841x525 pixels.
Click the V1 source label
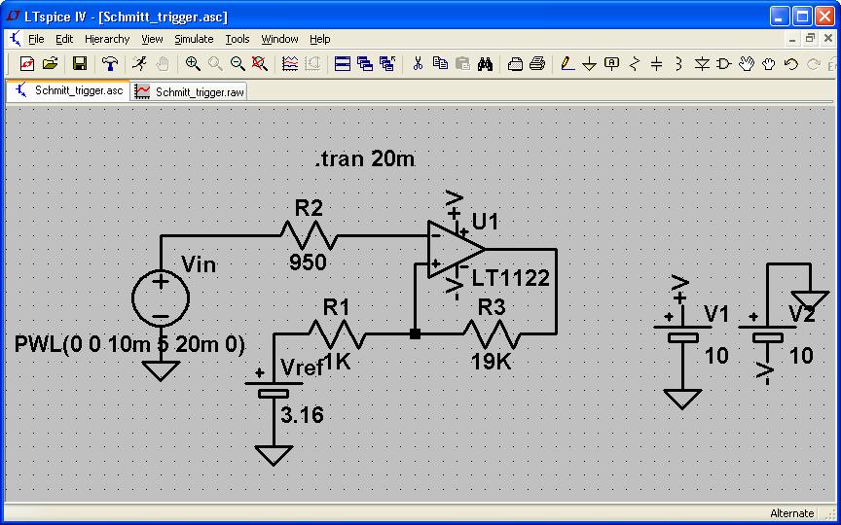point(716,314)
